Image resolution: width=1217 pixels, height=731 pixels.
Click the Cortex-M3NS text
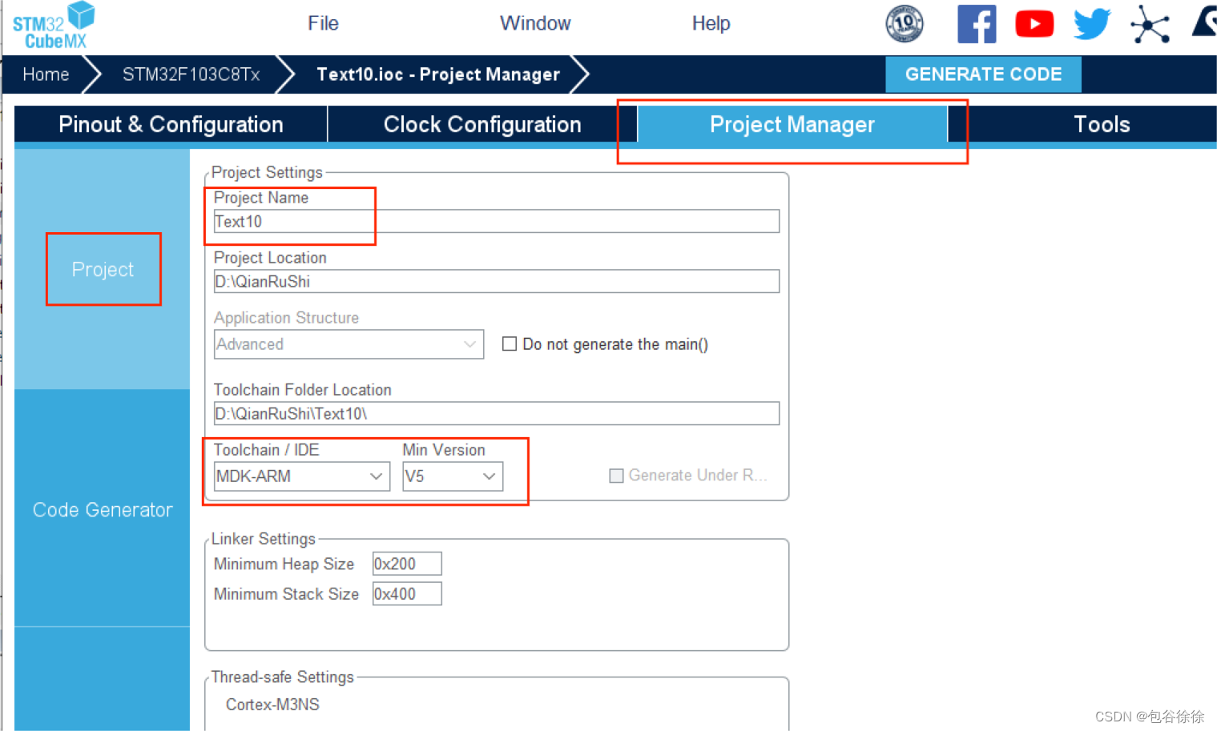272,705
